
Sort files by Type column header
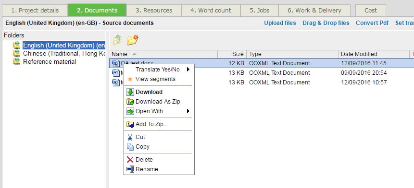tap(292, 54)
